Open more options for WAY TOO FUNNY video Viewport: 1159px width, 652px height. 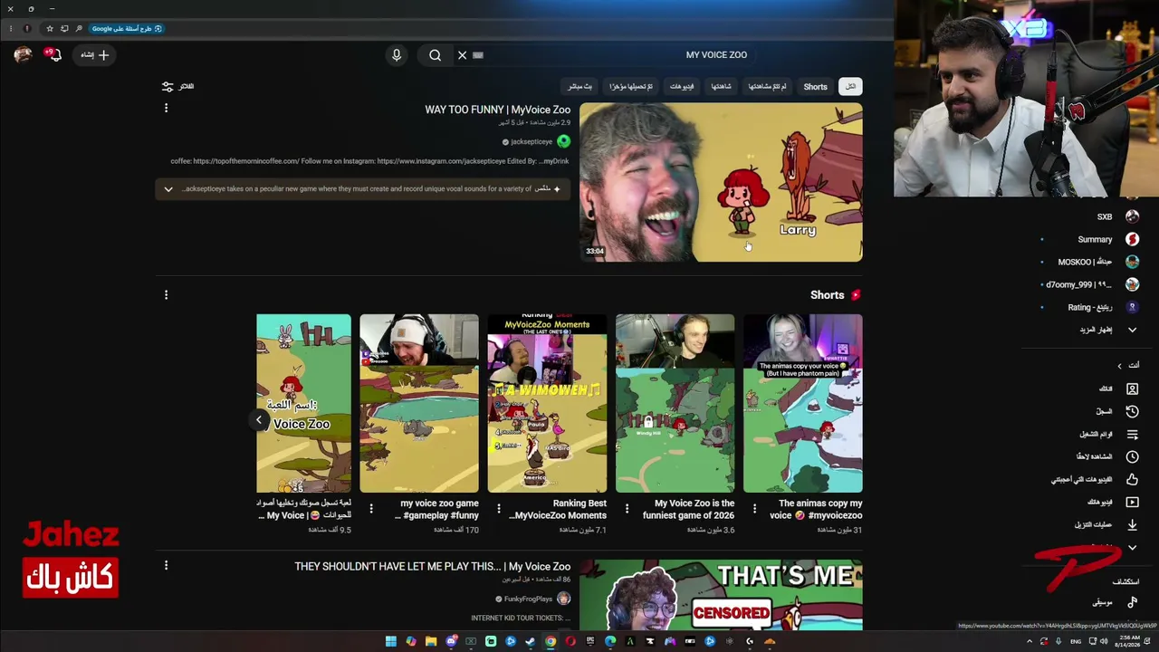pyautogui.click(x=166, y=109)
